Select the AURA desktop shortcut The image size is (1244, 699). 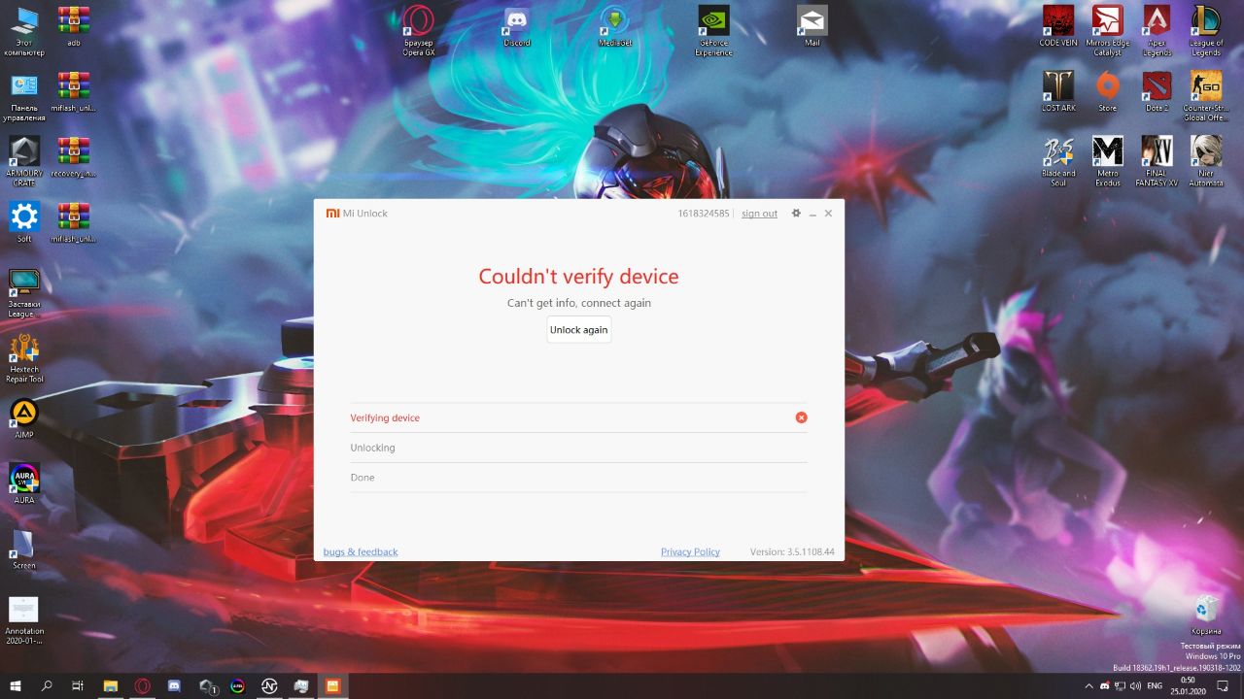(x=24, y=483)
